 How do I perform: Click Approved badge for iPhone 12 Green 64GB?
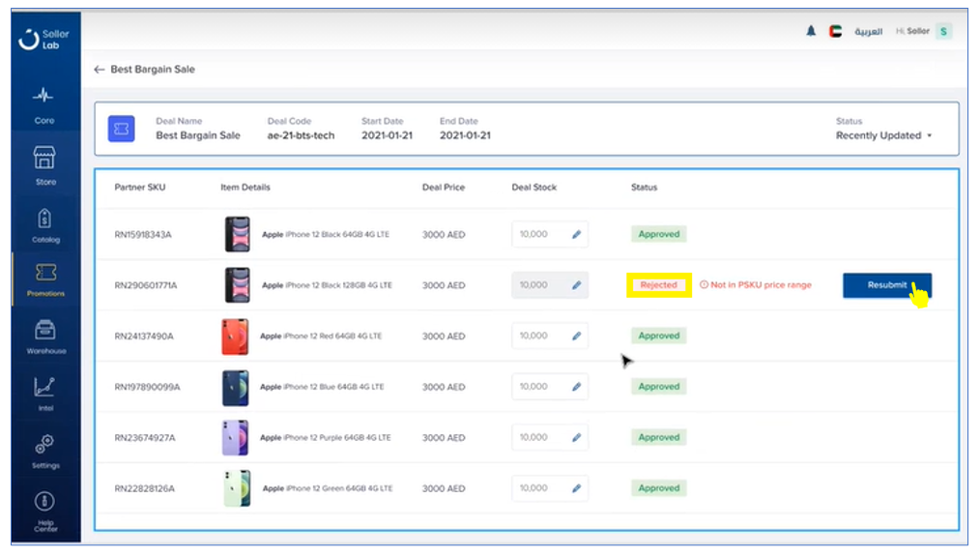click(659, 487)
